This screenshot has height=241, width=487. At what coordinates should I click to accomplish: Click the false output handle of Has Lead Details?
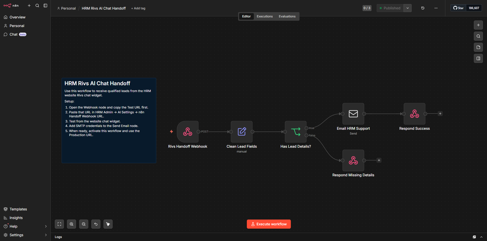(x=307, y=135)
